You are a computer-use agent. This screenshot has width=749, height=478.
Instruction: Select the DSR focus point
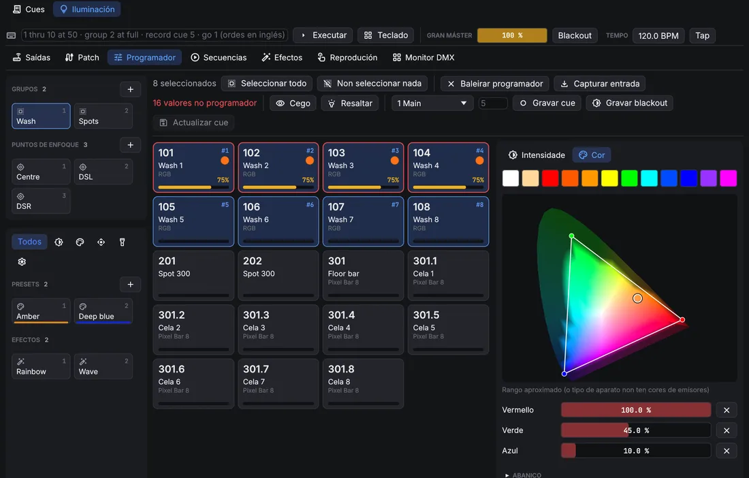click(41, 201)
